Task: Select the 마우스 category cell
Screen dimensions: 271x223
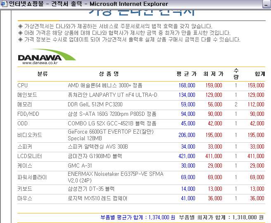Action: (x=25, y=198)
